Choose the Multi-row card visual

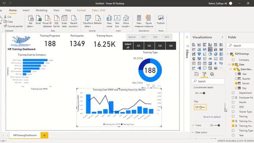[221, 59]
